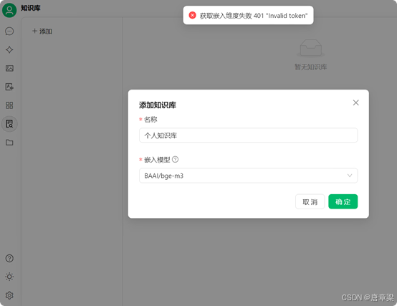Click the dialog title 添加知识库
This screenshot has height=306, width=397.
tap(158, 105)
